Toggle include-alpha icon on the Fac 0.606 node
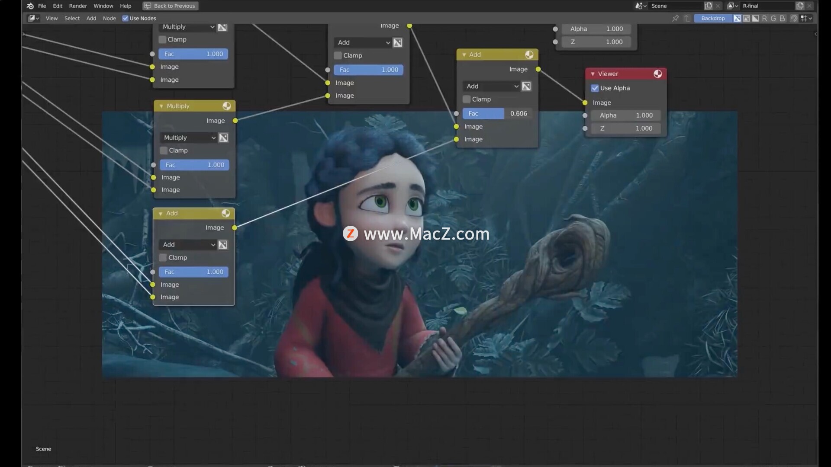The height and width of the screenshot is (467, 831). pyautogui.click(x=526, y=86)
